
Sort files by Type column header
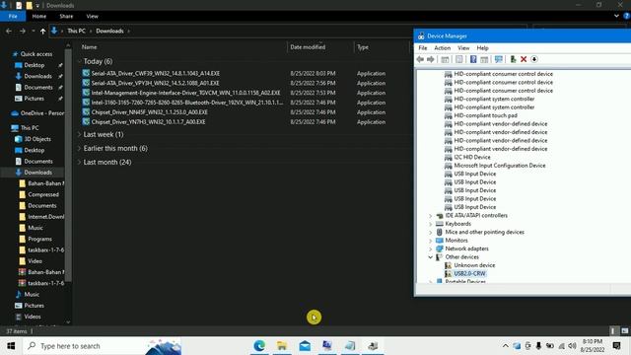tap(363, 47)
